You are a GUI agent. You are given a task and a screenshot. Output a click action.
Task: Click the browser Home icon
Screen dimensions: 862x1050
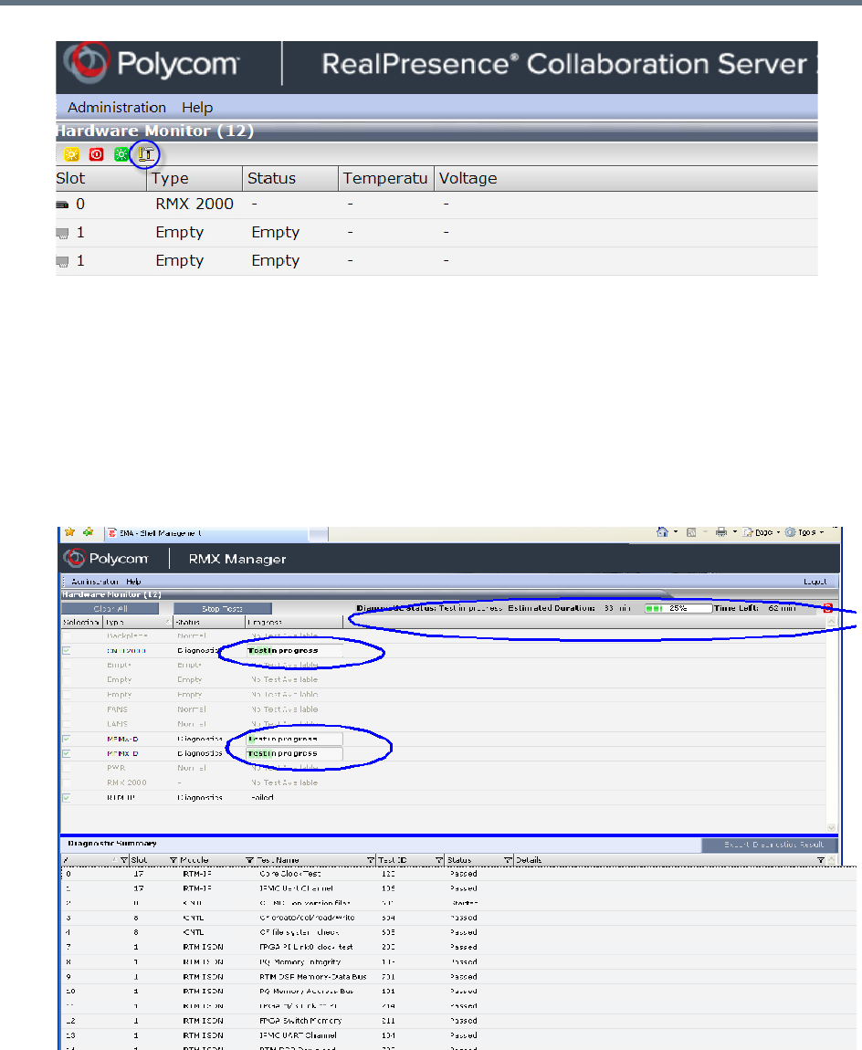coord(662,532)
